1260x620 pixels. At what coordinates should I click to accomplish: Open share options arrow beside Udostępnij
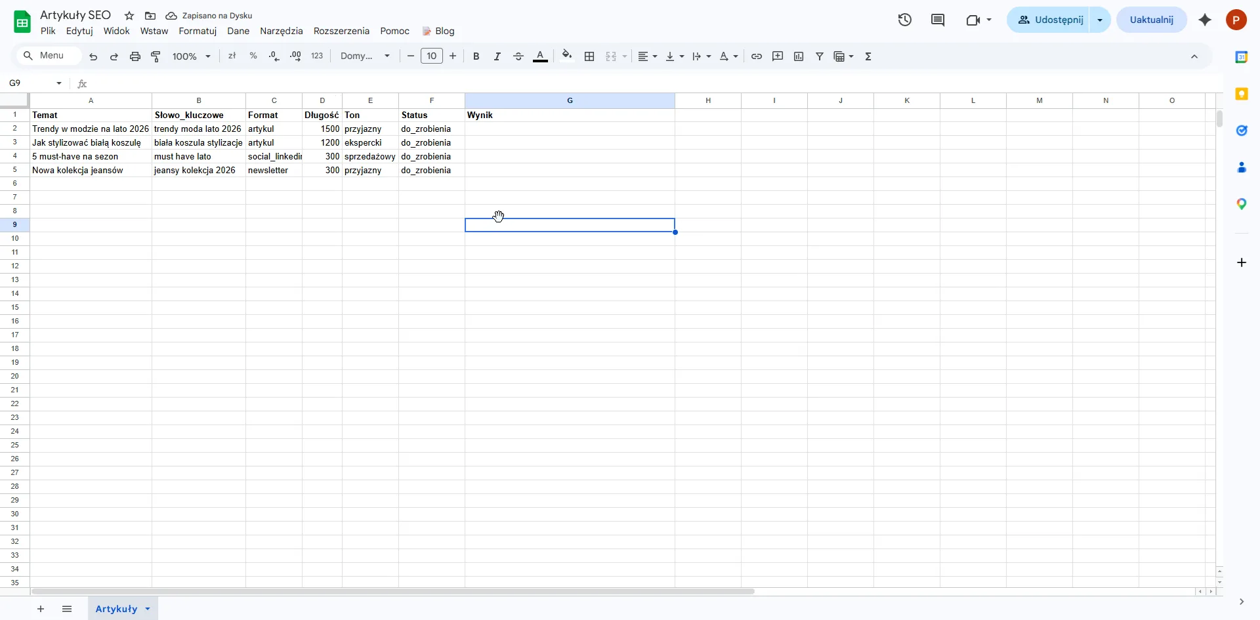click(x=1100, y=20)
